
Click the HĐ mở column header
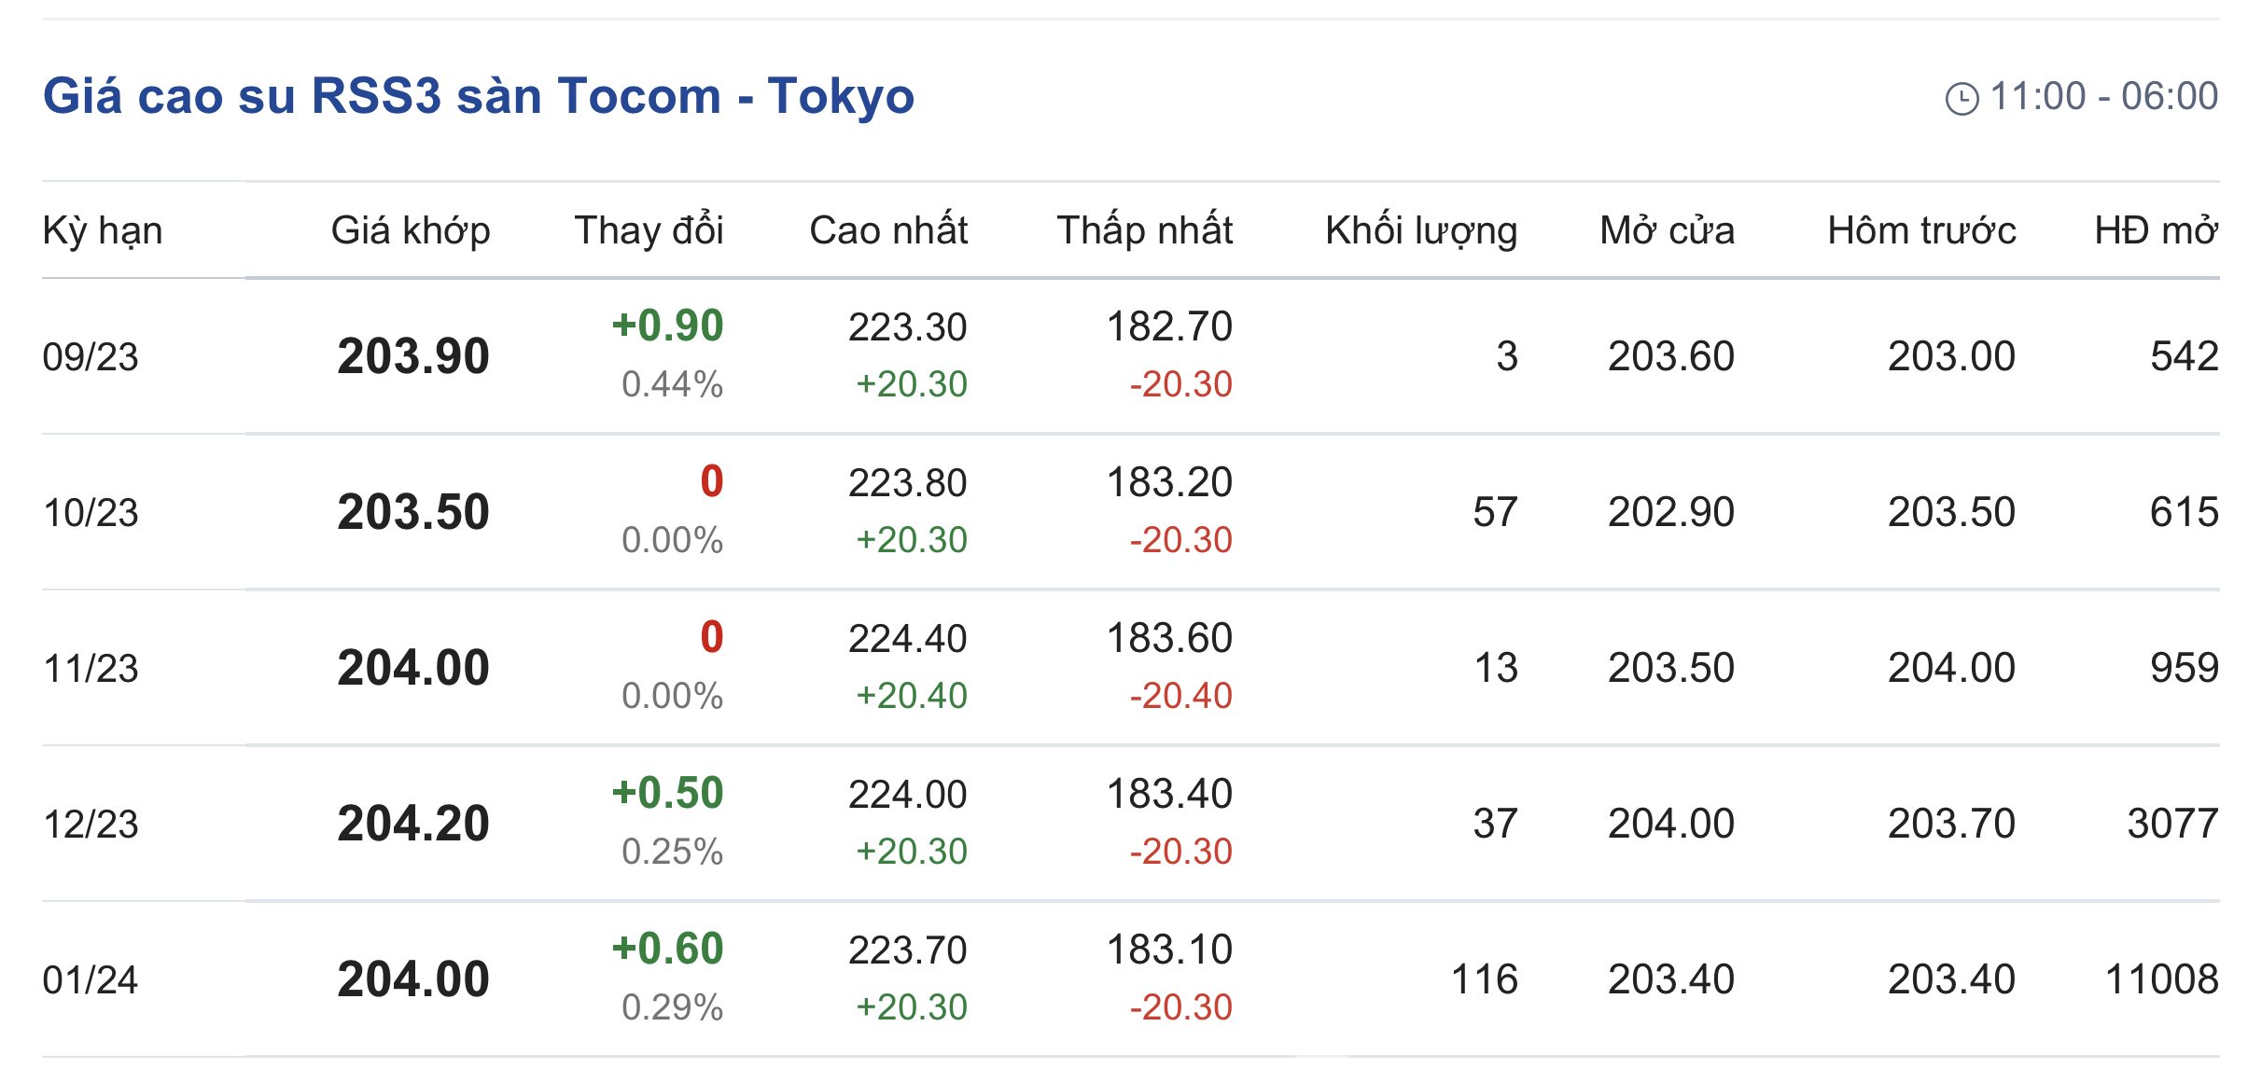pos(2155,230)
